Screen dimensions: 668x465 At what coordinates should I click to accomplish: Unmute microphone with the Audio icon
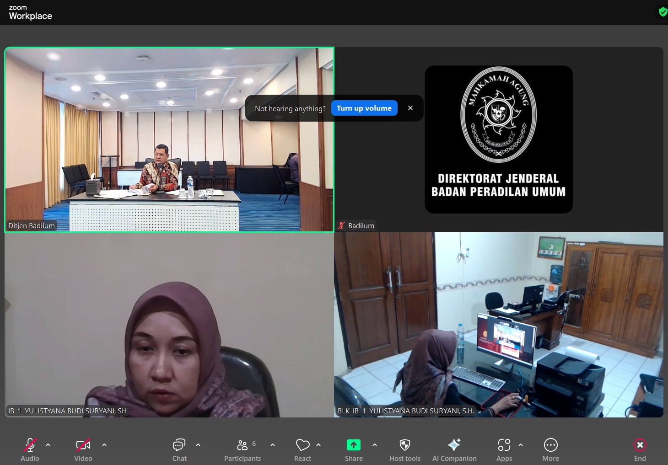[30, 445]
